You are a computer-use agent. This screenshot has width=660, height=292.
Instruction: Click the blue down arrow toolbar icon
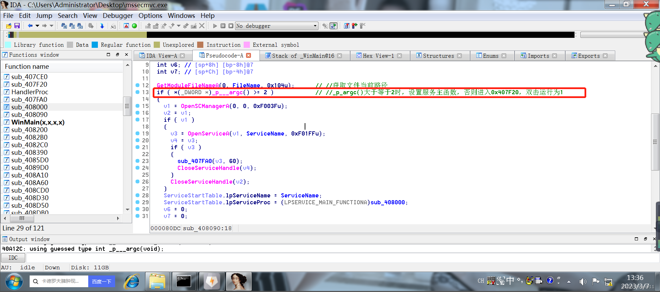click(x=102, y=26)
